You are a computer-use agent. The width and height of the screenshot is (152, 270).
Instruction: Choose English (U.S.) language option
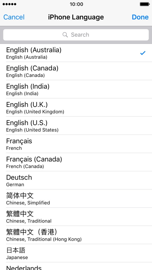(76, 126)
